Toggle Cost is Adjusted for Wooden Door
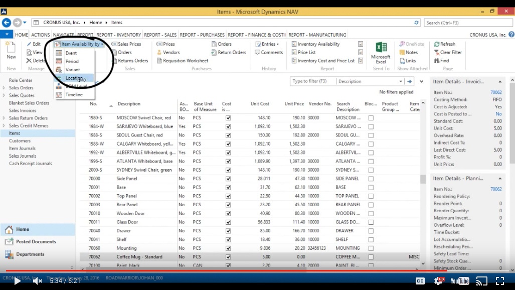The height and width of the screenshot is (290, 515). [x=228, y=213]
